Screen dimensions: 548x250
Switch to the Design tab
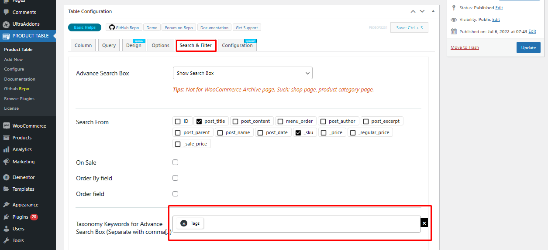134,45
